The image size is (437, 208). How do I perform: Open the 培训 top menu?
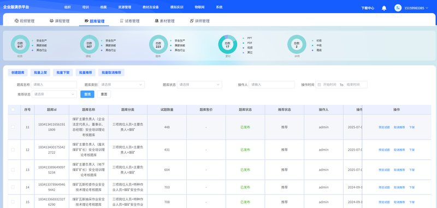pyautogui.click(x=86, y=8)
